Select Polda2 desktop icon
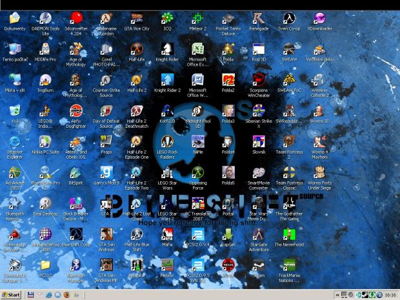400x300 pixels. tap(228, 80)
